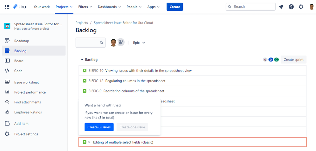Open the app switcher grid icon
The width and height of the screenshot is (316, 151).
pyautogui.click(x=7, y=7)
